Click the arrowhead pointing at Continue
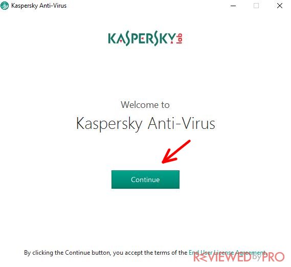This screenshot has height=267, width=291. pyautogui.click(x=169, y=157)
